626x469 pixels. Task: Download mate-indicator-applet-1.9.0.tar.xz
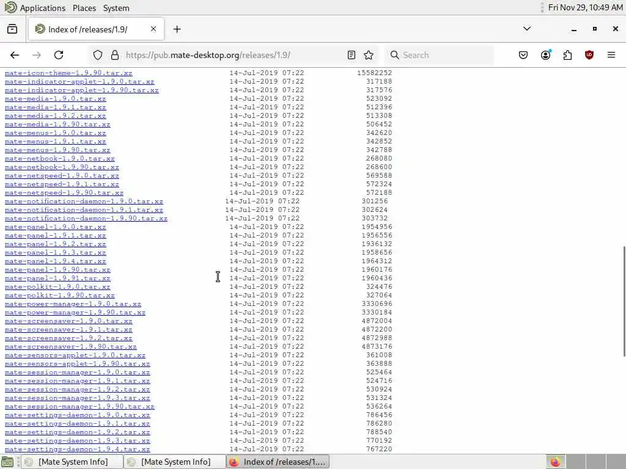point(79,81)
